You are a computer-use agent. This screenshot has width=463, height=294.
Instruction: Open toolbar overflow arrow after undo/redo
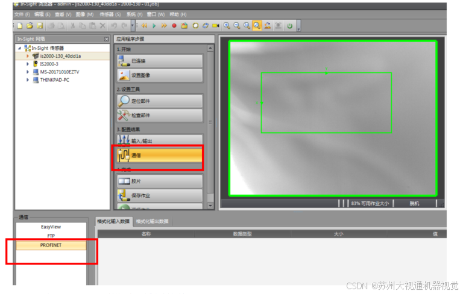tap(133, 26)
